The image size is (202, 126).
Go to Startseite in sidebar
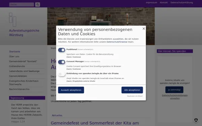[x=14, y=51]
